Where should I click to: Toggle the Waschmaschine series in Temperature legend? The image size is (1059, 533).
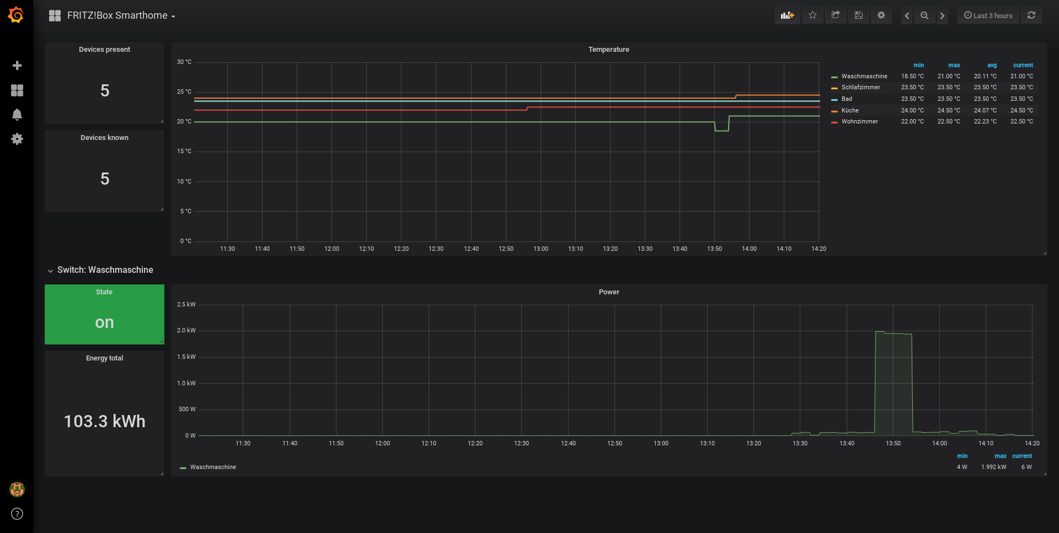[x=864, y=76]
